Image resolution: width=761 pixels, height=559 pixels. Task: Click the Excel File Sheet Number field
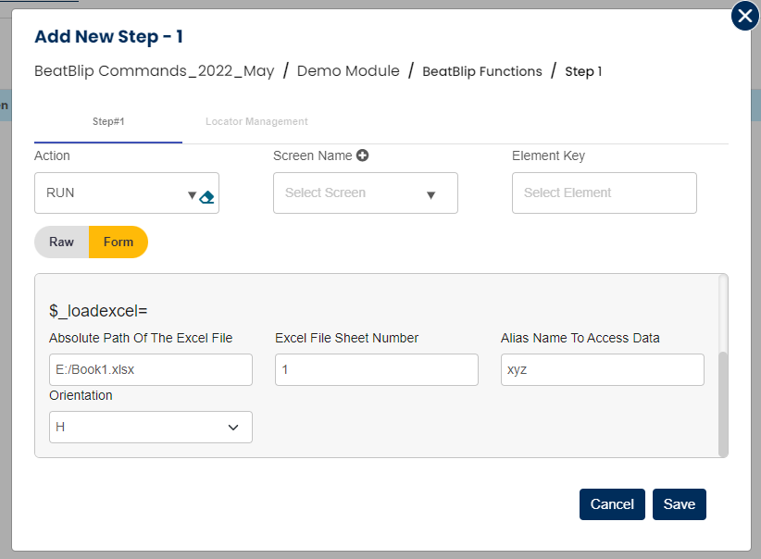(376, 369)
